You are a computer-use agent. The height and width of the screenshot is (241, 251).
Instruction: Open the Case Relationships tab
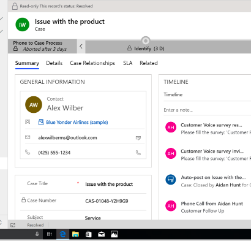click(x=92, y=63)
